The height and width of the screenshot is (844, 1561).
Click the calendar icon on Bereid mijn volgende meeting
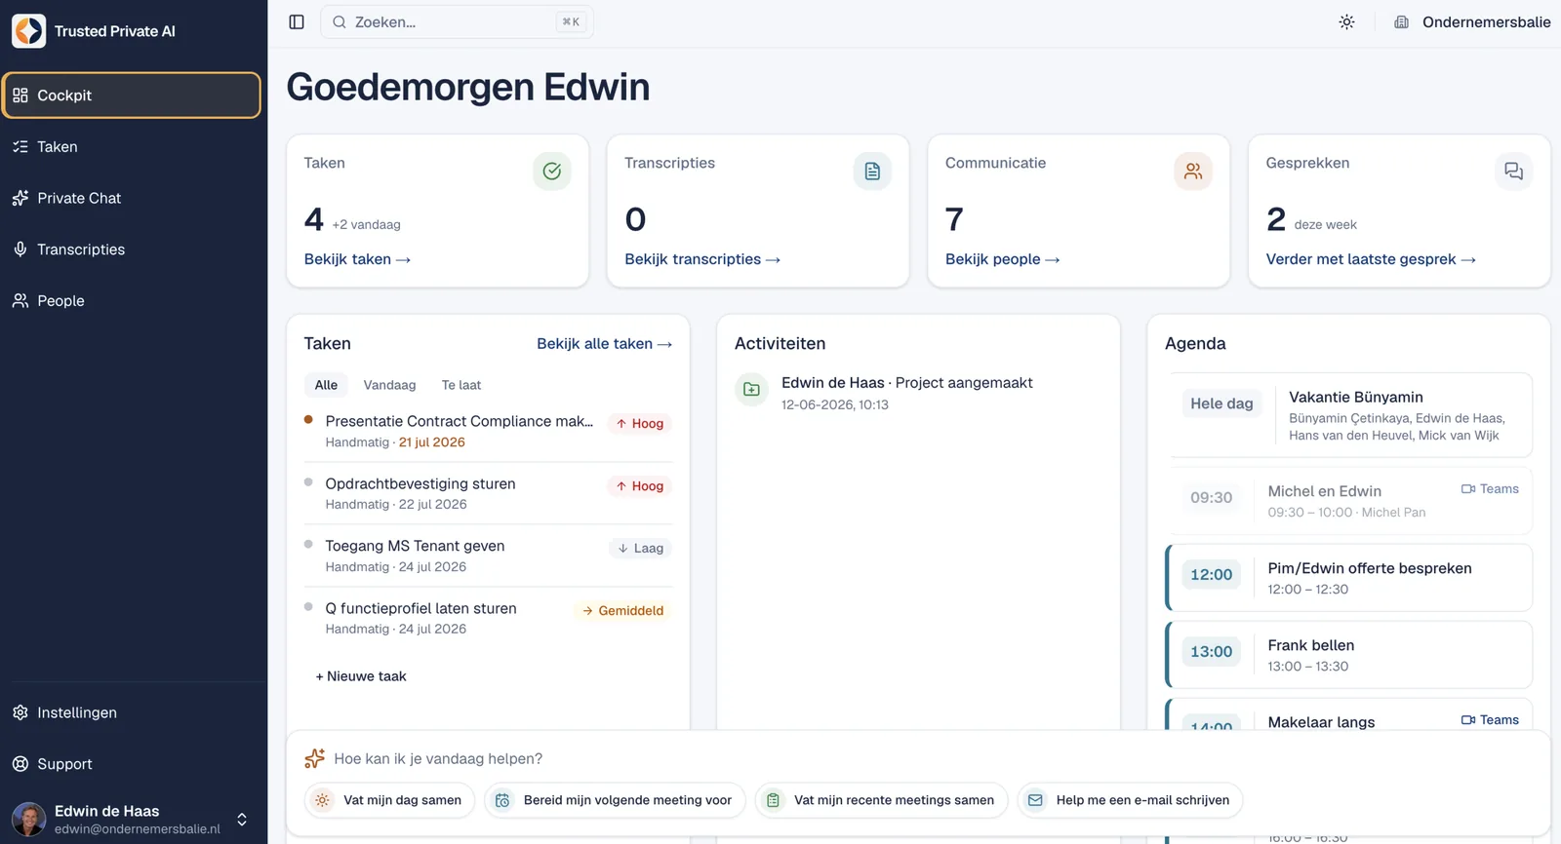pyautogui.click(x=502, y=800)
